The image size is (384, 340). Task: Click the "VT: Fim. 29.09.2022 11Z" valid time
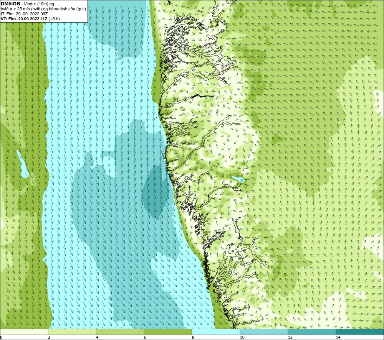(24, 19)
